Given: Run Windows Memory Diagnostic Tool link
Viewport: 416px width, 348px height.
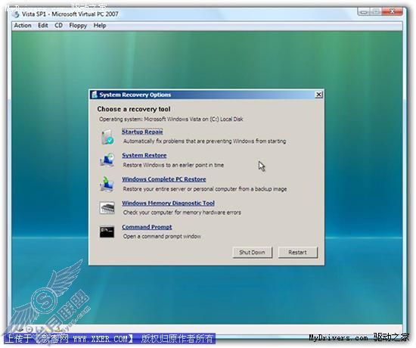Looking at the screenshot, I should point(168,203).
